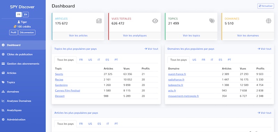Image resolution: width=278 pixels, height=132 pixels.
Task: Click the Dashboard sidebar gauge icon
Action: pyautogui.click(x=3, y=45)
